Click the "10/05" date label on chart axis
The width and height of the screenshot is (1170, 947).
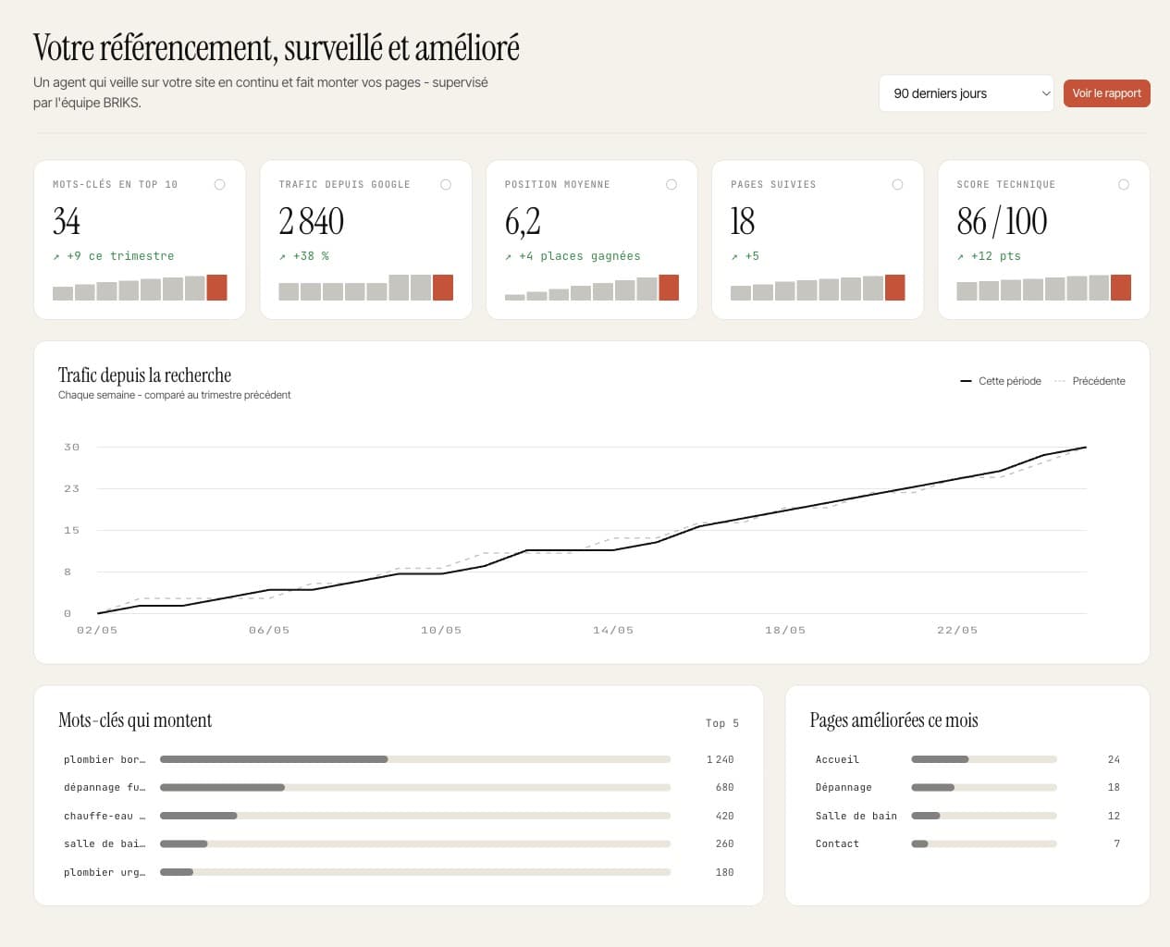coord(441,631)
